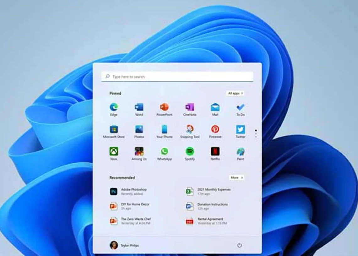The width and height of the screenshot is (358, 256).
Task: Open 2021 Monthly Expenses spreadsheet
Action: coord(208,191)
